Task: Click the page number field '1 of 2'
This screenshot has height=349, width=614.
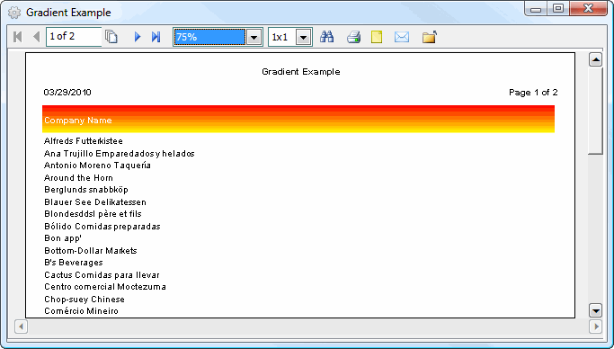Action: point(74,37)
